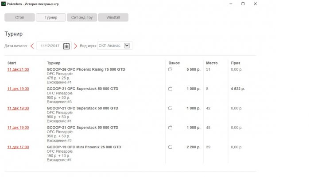The width and height of the screenshot is (310, 177).
Task: Click the buy-in icon for GCOOP-19 Mini Phoenix
Action: [x=170, y=147]
